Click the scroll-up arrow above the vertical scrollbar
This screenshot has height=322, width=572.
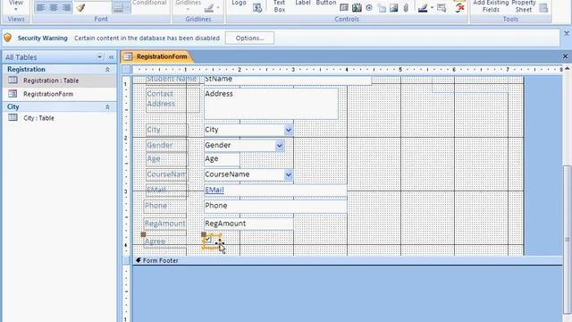point(567,69)
